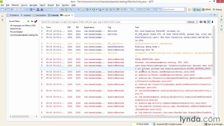Add a new logcat filter with green plus
Screen dimensions: 224x126
(x=28, y=21)
